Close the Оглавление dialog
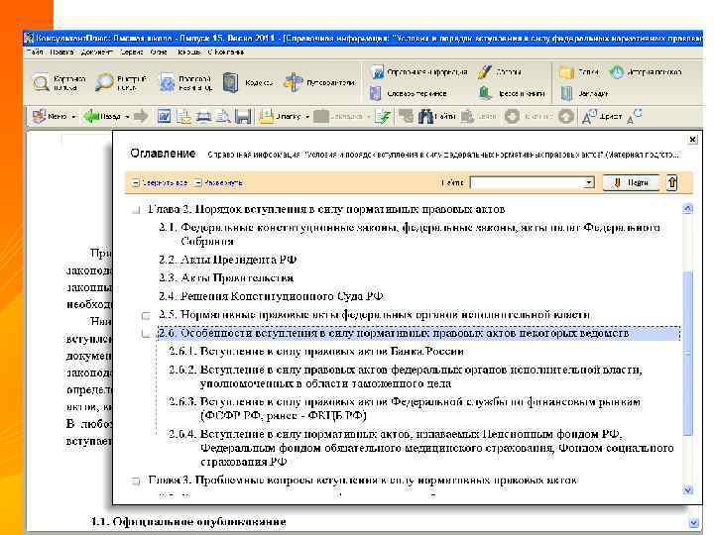The width and height of the screenshot is (714, 535). pos(692,140)
